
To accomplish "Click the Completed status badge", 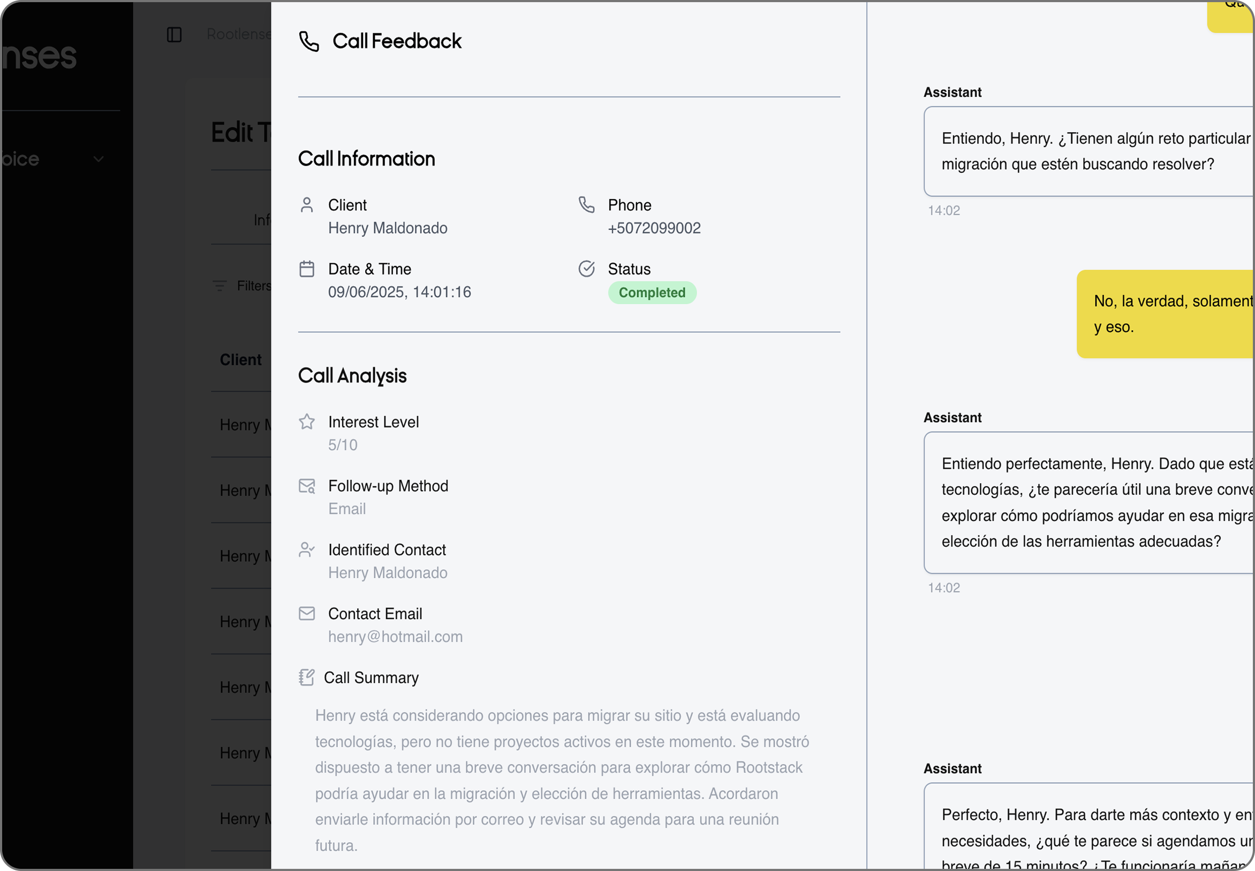I will tap(652, 293).
